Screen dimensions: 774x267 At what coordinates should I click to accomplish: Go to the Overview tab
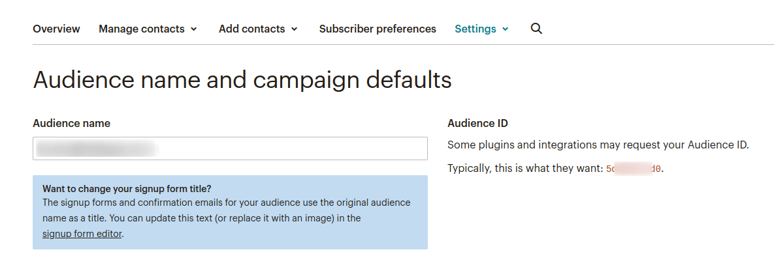click(x=56, y=29)
